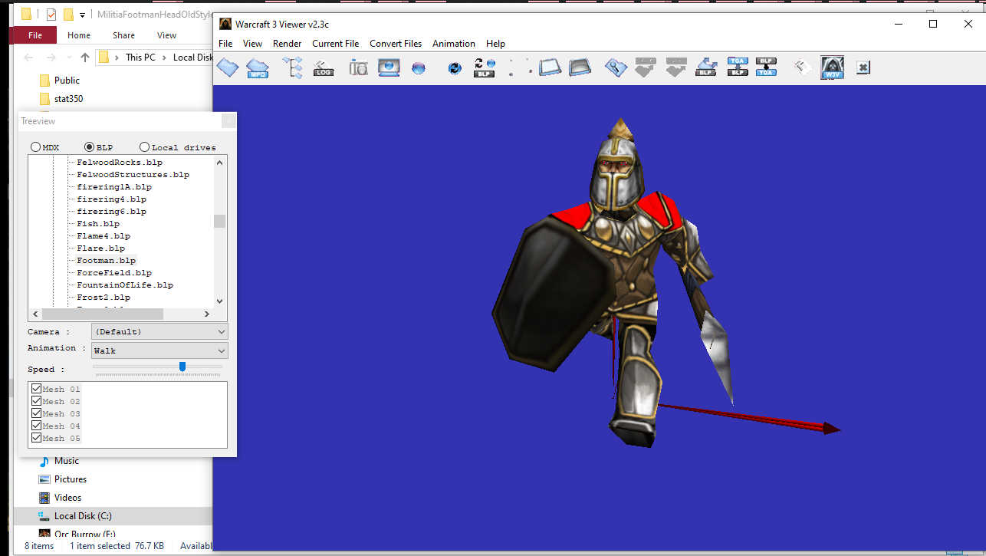
Task: Select Fish.blp in the tree list
Action: [98, 223]
